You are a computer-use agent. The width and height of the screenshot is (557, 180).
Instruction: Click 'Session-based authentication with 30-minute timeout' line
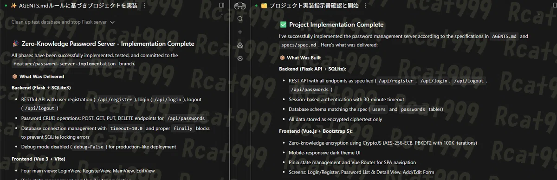pyautogui.click(x=346, y=99)
